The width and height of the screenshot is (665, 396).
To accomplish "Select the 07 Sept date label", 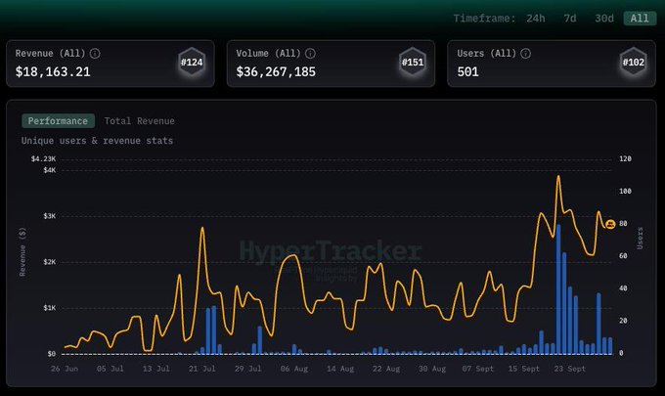I will click(478, 369).
